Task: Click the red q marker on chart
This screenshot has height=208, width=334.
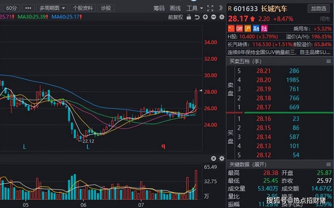Action: 163,147
